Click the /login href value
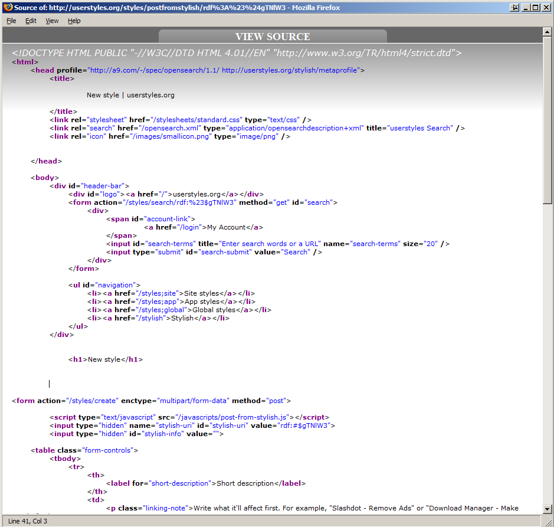This screenshot has height=527, width=554. 189,227
